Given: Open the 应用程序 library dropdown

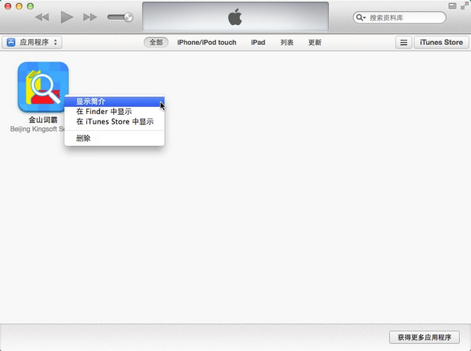Looking at the screenshot, I should (x=32, y=43).
